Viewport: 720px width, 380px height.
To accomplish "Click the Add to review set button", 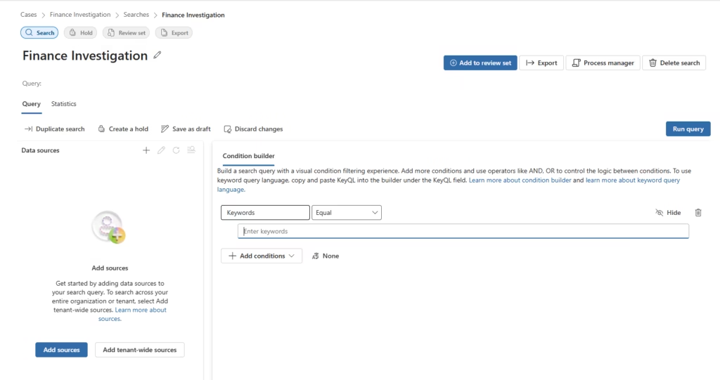I will coord(480,63).
